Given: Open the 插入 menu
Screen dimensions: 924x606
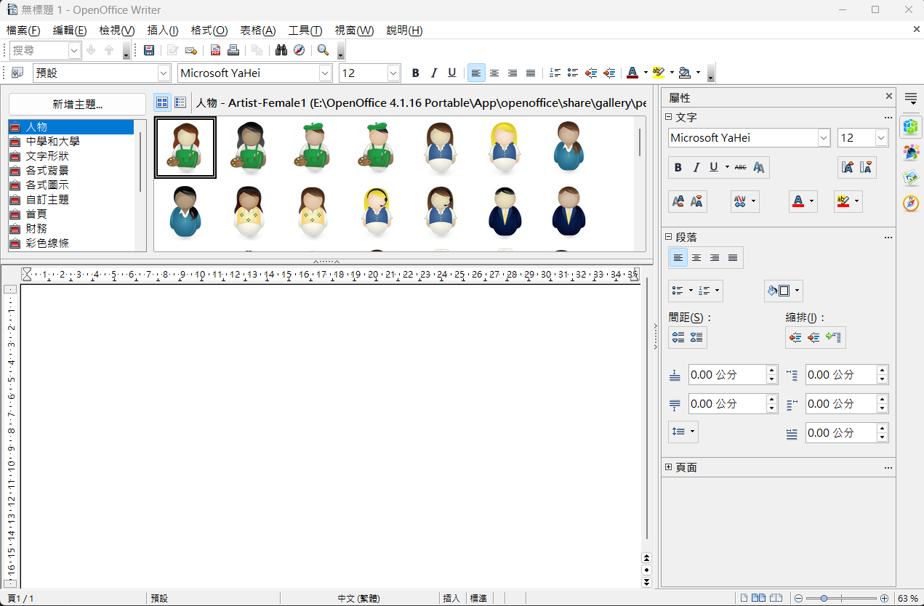Looking at the screenshot, I should tap(162, 31).
